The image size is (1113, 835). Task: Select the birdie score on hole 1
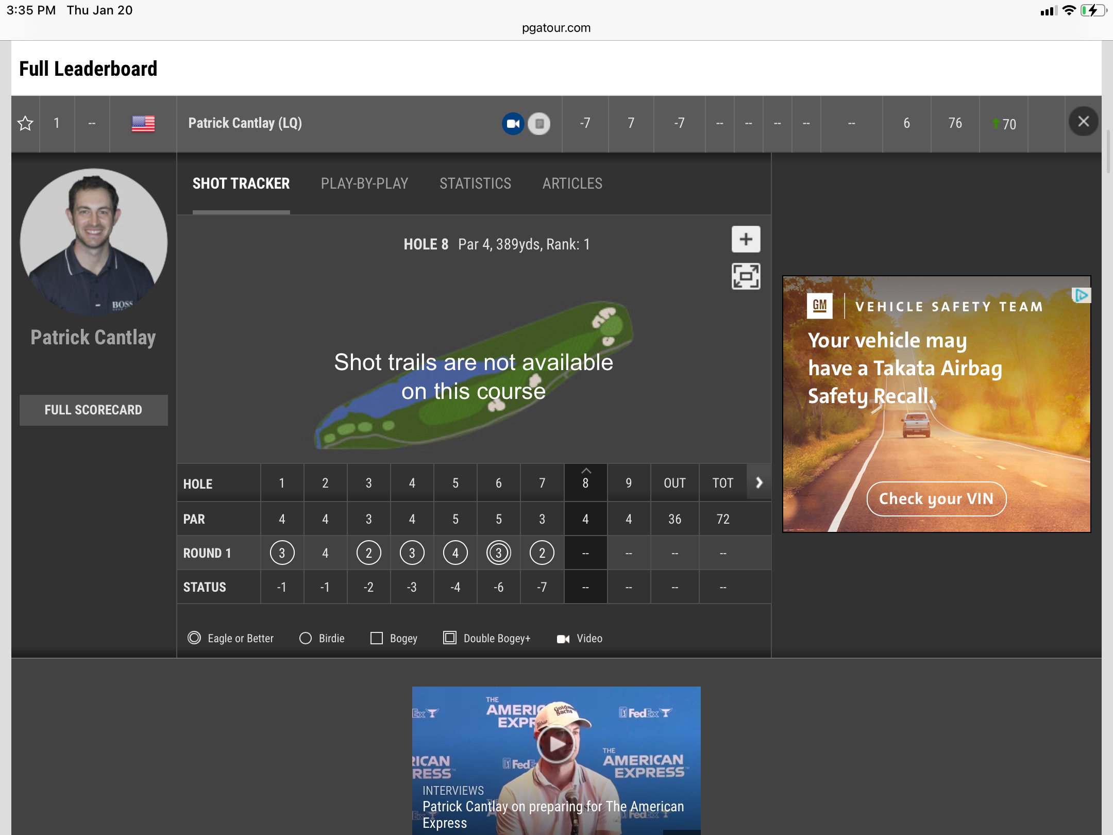tap(282, 553)
